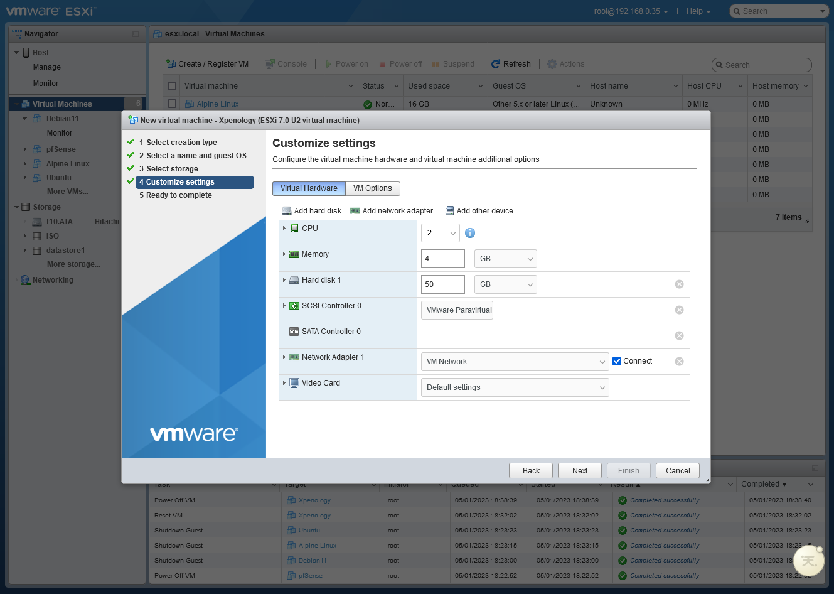This screenshot has height=594, width=834.
Task: Click the Add network adapter icon
Action: pyautogui.click(x=355, y=211)
